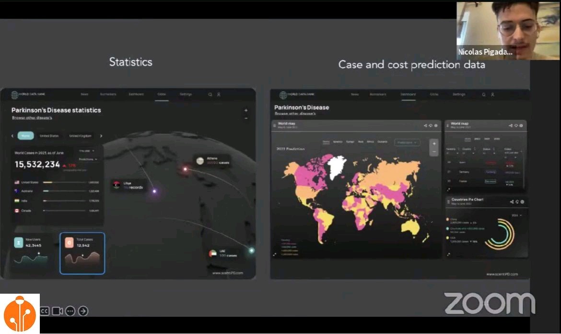The image size is (561, 334).
Task: Click the Libya flag icon on globe
Action: click(x=117, y=185)
